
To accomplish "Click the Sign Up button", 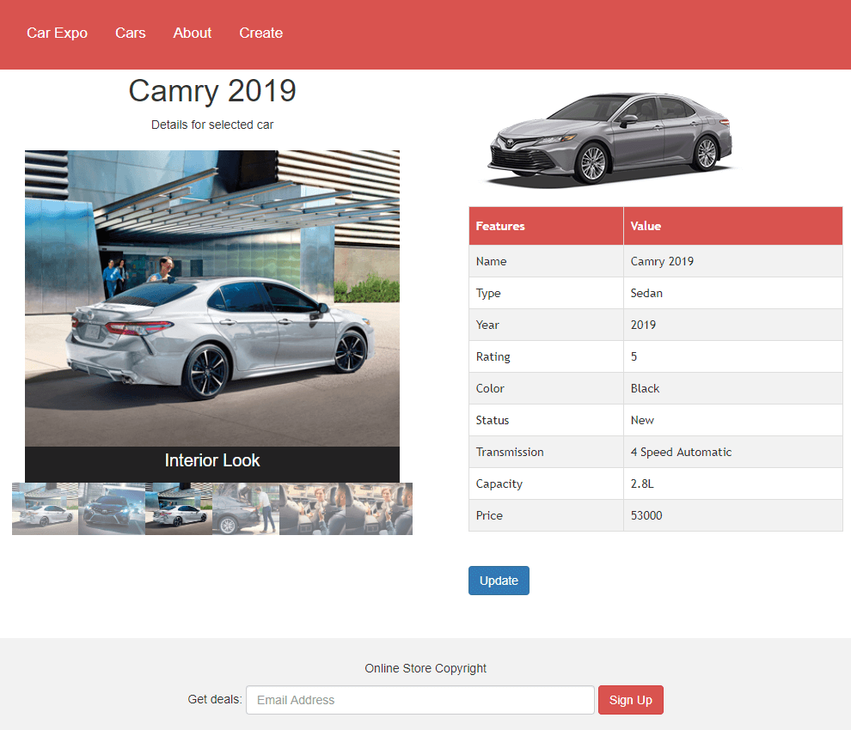I will click(x=631, y=700).
